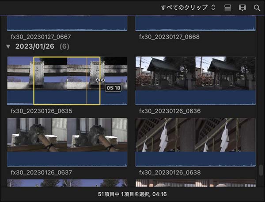
Task: Click the 2023/01/26 group header text
Action: pyautogui.click(x=34, y=47)
